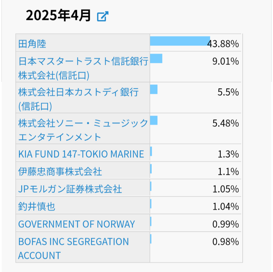Open the external link icon beside 2025年4月
The image size is (273, 272).
pyautogui.click(x=103, y=16)
